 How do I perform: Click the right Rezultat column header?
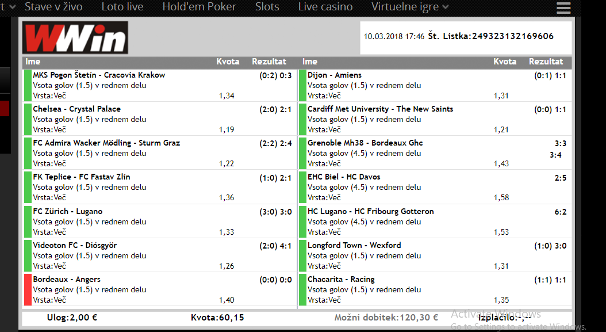pyautogui.click(x=546, y=62)
